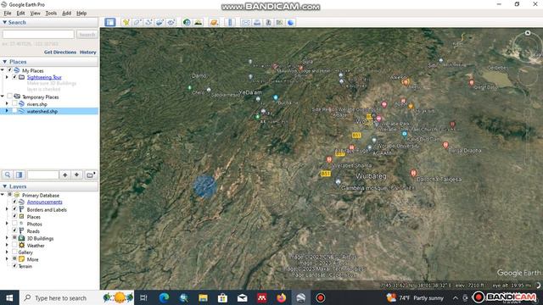
Task: Click the Announcements layer link
Action: [x=45, y=202]
